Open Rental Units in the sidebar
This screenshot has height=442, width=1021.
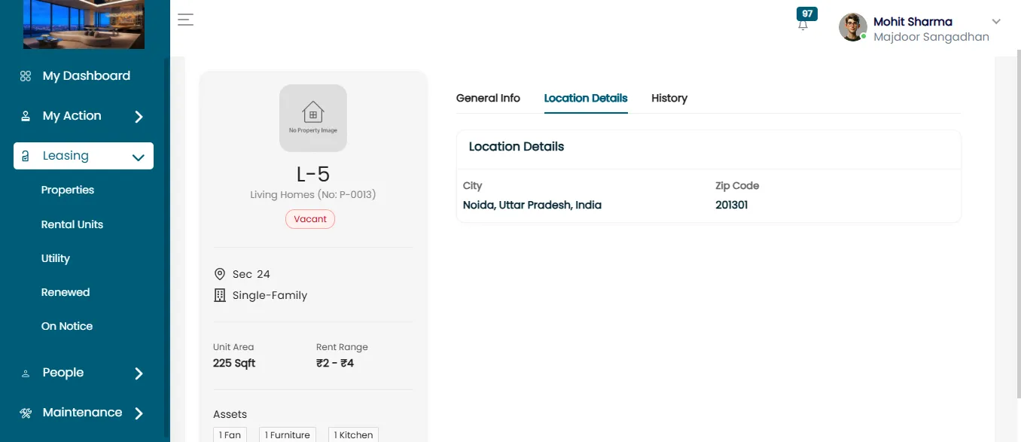click(x=72, y=224)
